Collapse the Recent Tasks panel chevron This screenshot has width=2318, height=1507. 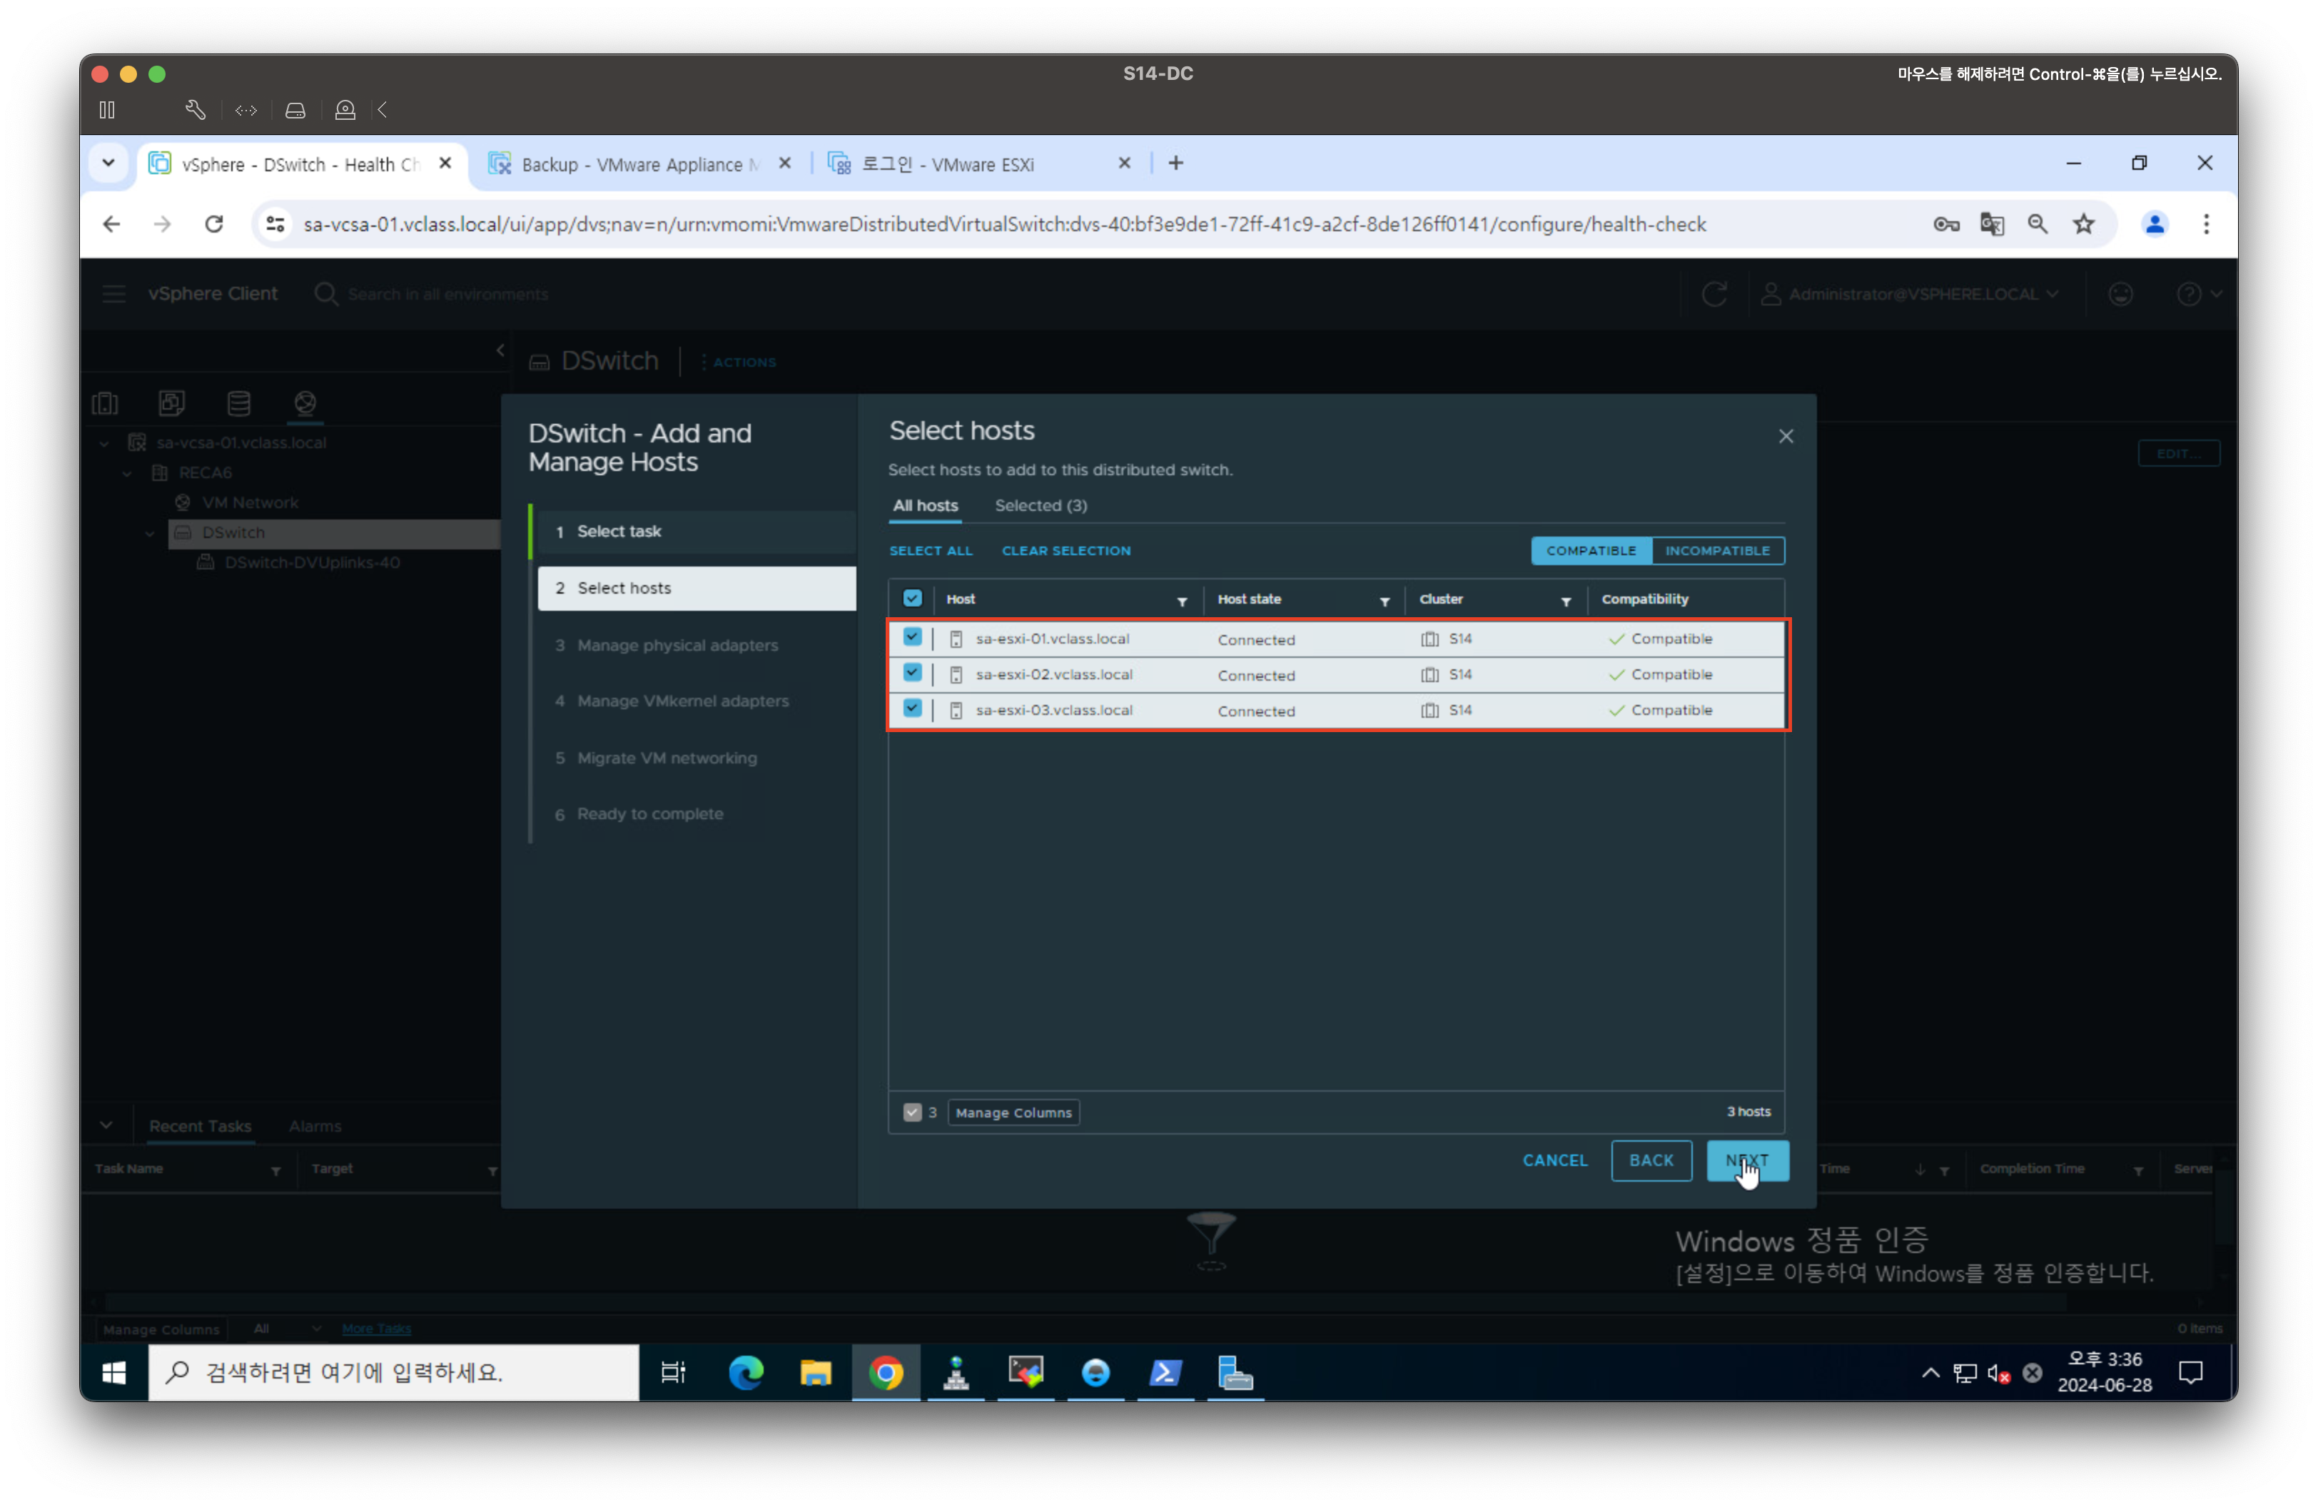pyautogui.click(x=106, y=1125)
